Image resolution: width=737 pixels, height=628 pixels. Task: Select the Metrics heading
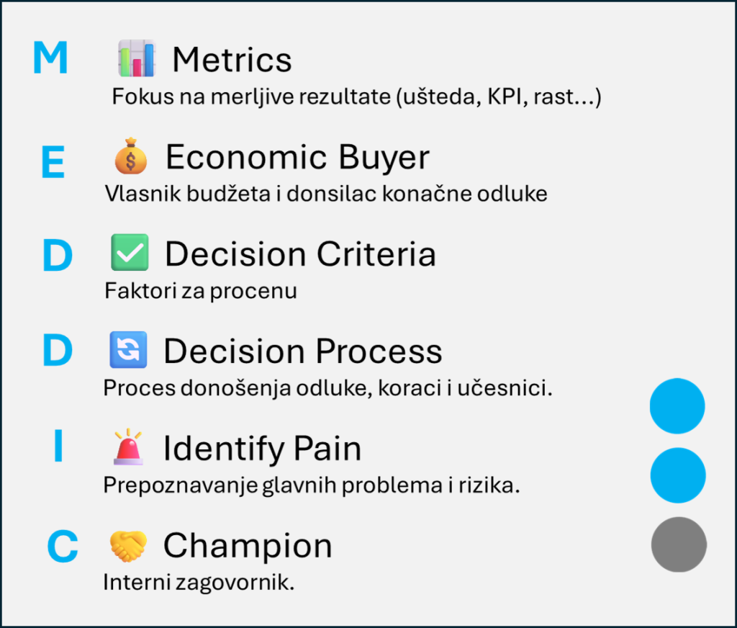point(232,60)
